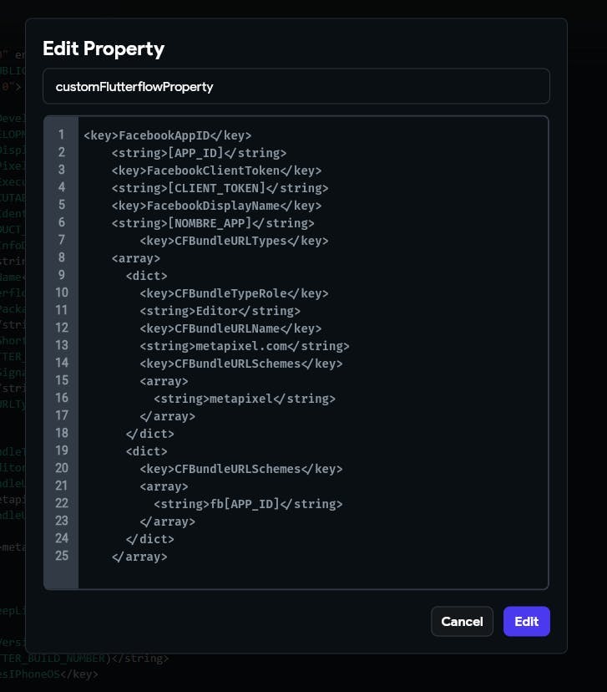Click the CFBundleTypeRole key line
Screen dimensions: 607x692
pos(234,293)
